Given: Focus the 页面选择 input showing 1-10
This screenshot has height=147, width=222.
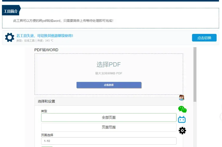Looking at the screenshot, I should [x=109, y=141].
